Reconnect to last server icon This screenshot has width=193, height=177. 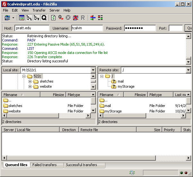[x=83, y=18]
